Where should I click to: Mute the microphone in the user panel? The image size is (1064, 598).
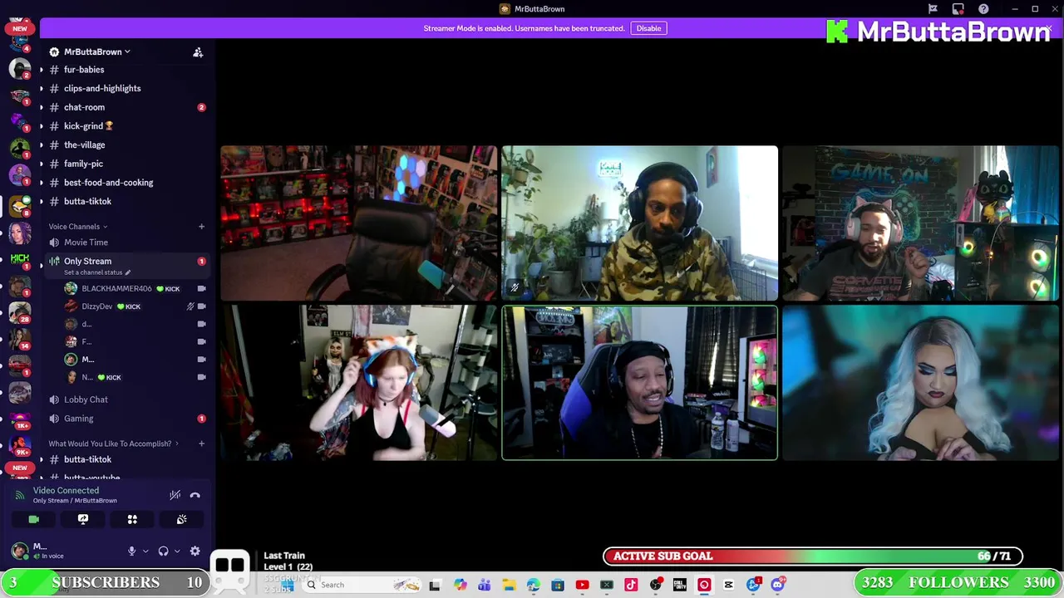(131, 551)
